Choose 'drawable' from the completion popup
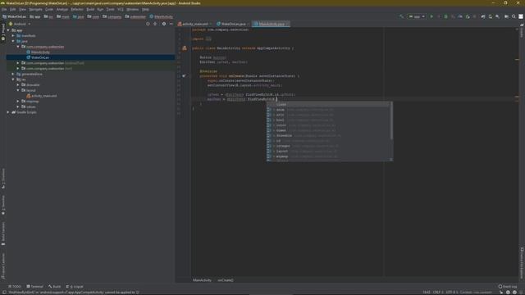Image resolution: width=525 pixels, height=295 pixels. (328, 136)
